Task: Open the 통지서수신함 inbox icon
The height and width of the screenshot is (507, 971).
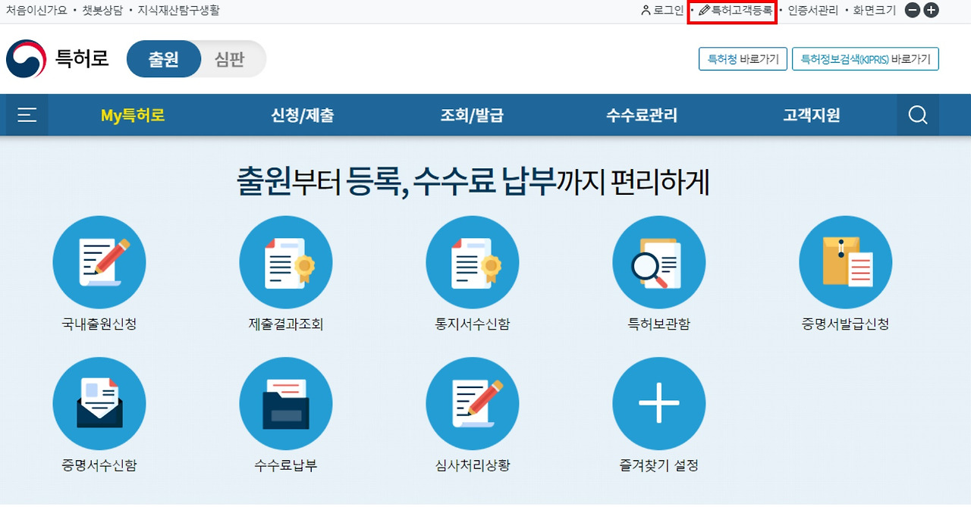Action: pos(473,262)
